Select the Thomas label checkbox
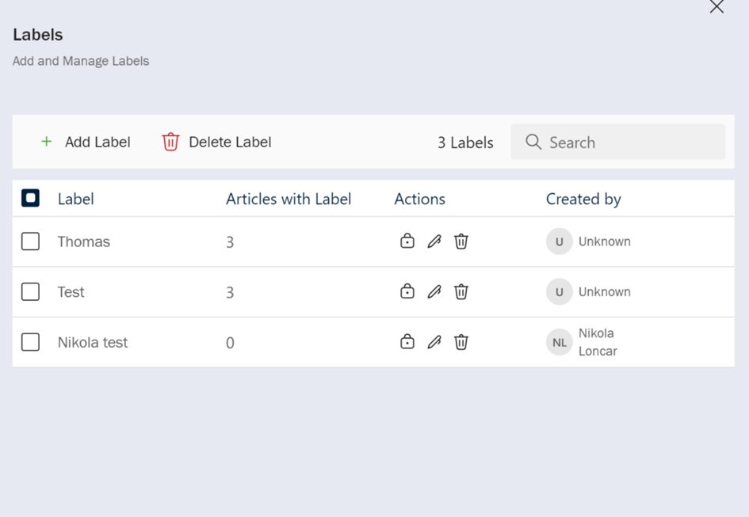The height and width of the screenshot is (517, 749). coord(30,241)
